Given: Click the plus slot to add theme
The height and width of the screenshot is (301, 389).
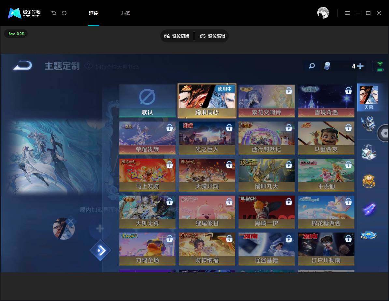Looking at the screenshot, I should point(100,229).
